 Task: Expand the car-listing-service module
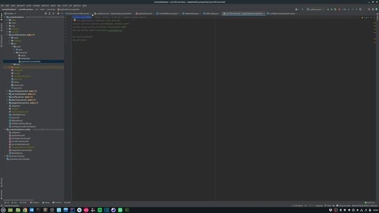click(7, 91)
